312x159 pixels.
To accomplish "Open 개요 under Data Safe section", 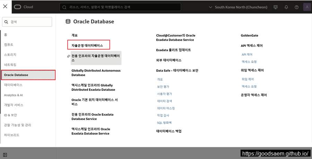I will pos(160,79).
